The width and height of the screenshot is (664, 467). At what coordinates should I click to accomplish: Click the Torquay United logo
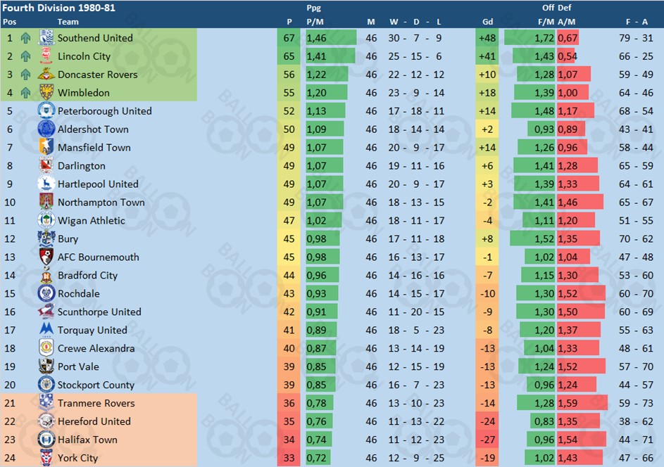click(46, 330)
